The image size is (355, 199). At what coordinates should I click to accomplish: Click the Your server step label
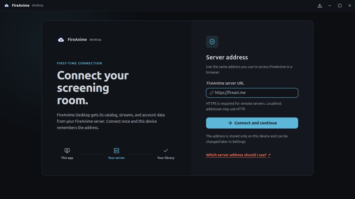coord(116,158)
